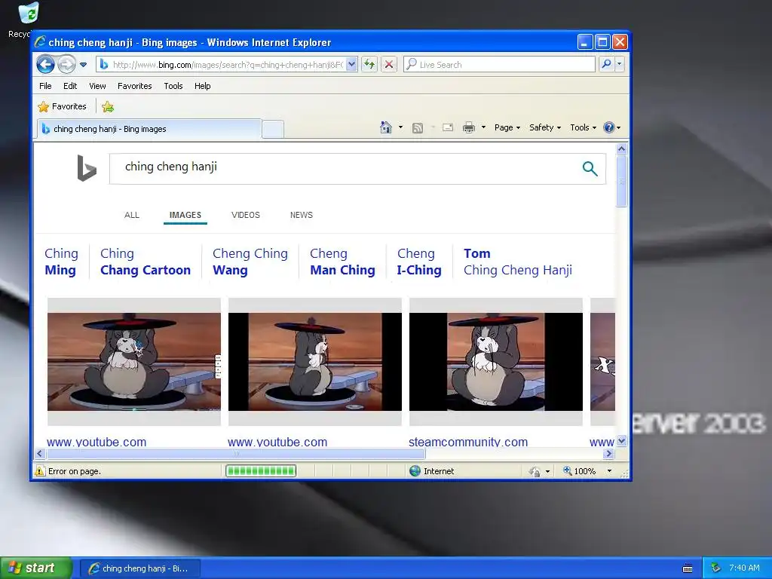This screenshot has width=772, height=579.
Task: Open the Page command bar menu
Action: tap(507, 127)
